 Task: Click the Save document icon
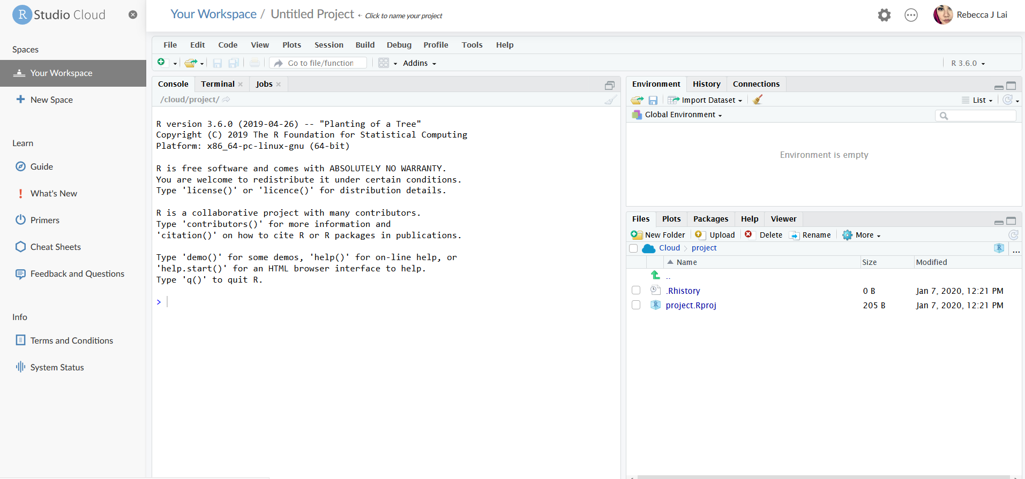coord(218,63)
